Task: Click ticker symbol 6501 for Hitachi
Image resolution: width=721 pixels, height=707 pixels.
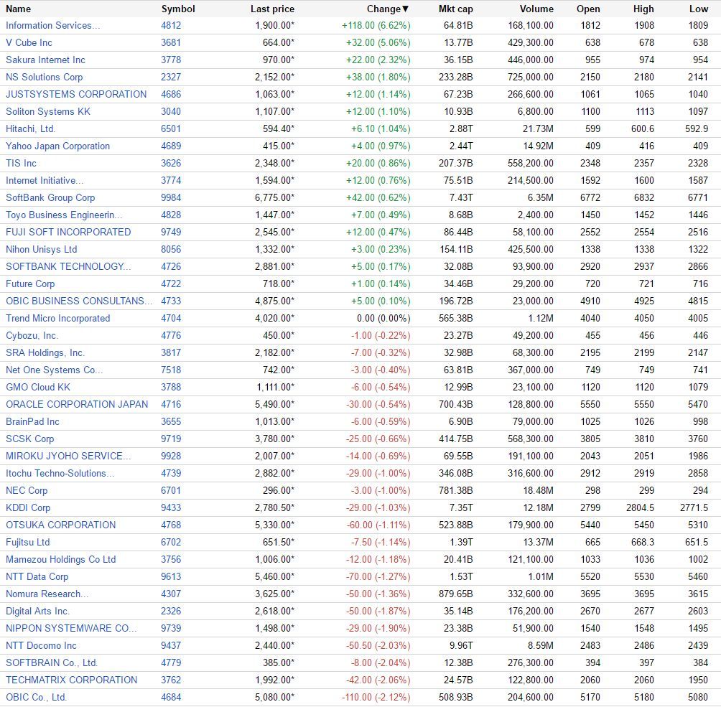Action: (171, 128)
